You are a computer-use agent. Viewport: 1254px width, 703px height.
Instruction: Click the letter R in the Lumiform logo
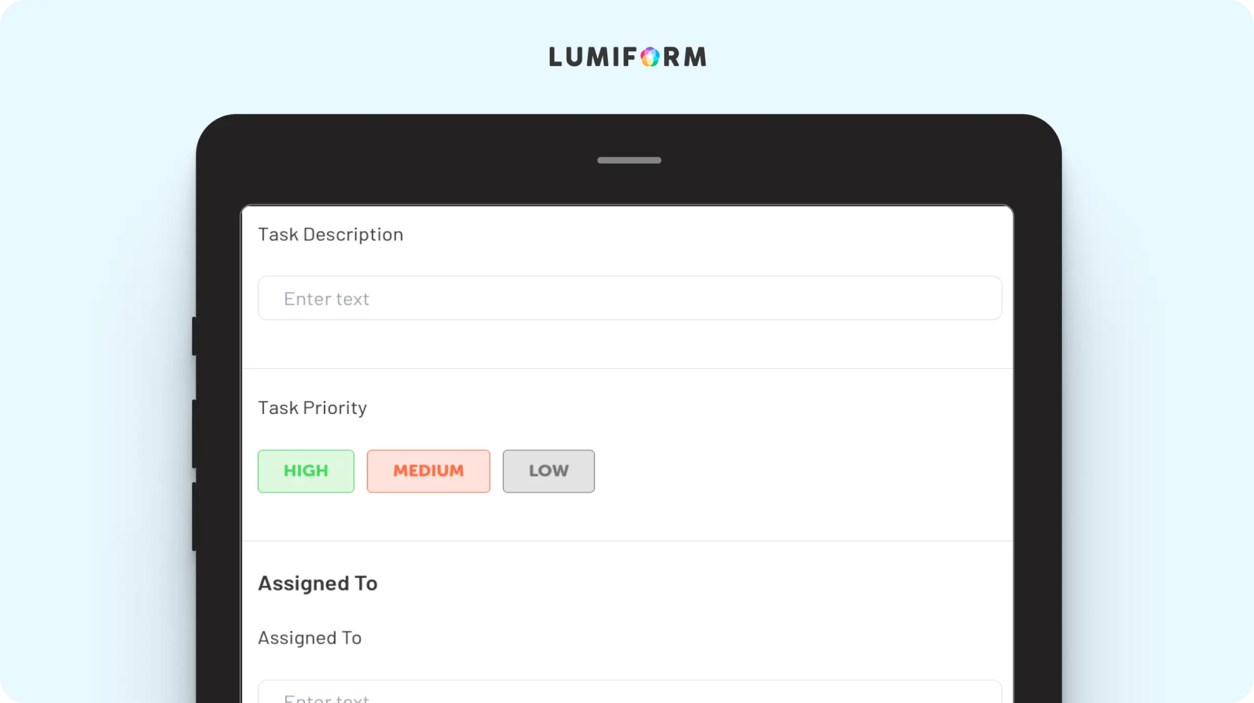670,57
